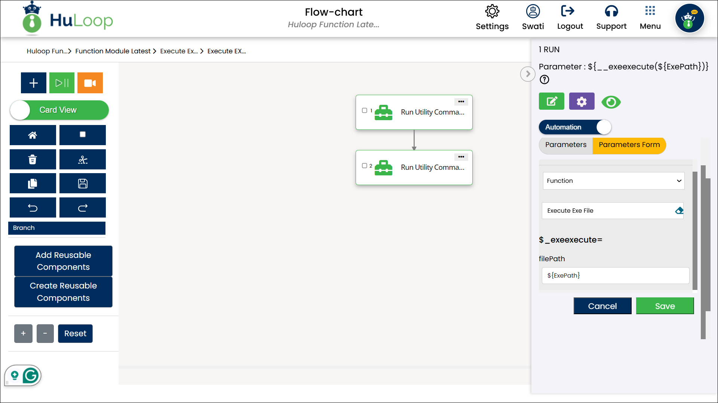Collapse right panel with chevron arrow
The width and height of the screenshot is (718, 403).
[x=528, y=74]
